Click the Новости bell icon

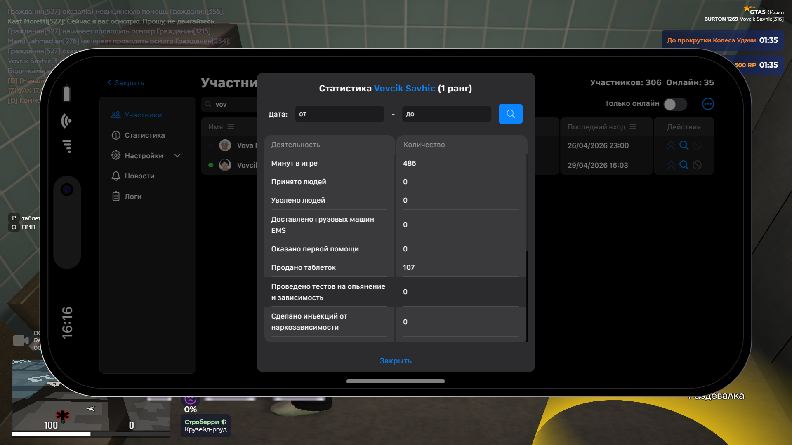point(116,176)
